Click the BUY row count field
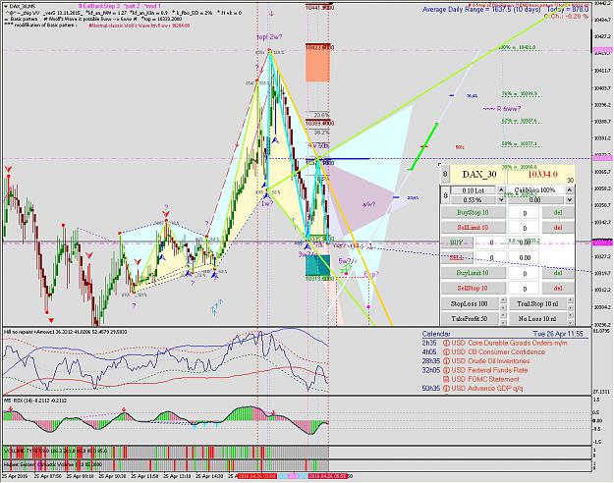 pyautogui.click(x=491, y=242)
